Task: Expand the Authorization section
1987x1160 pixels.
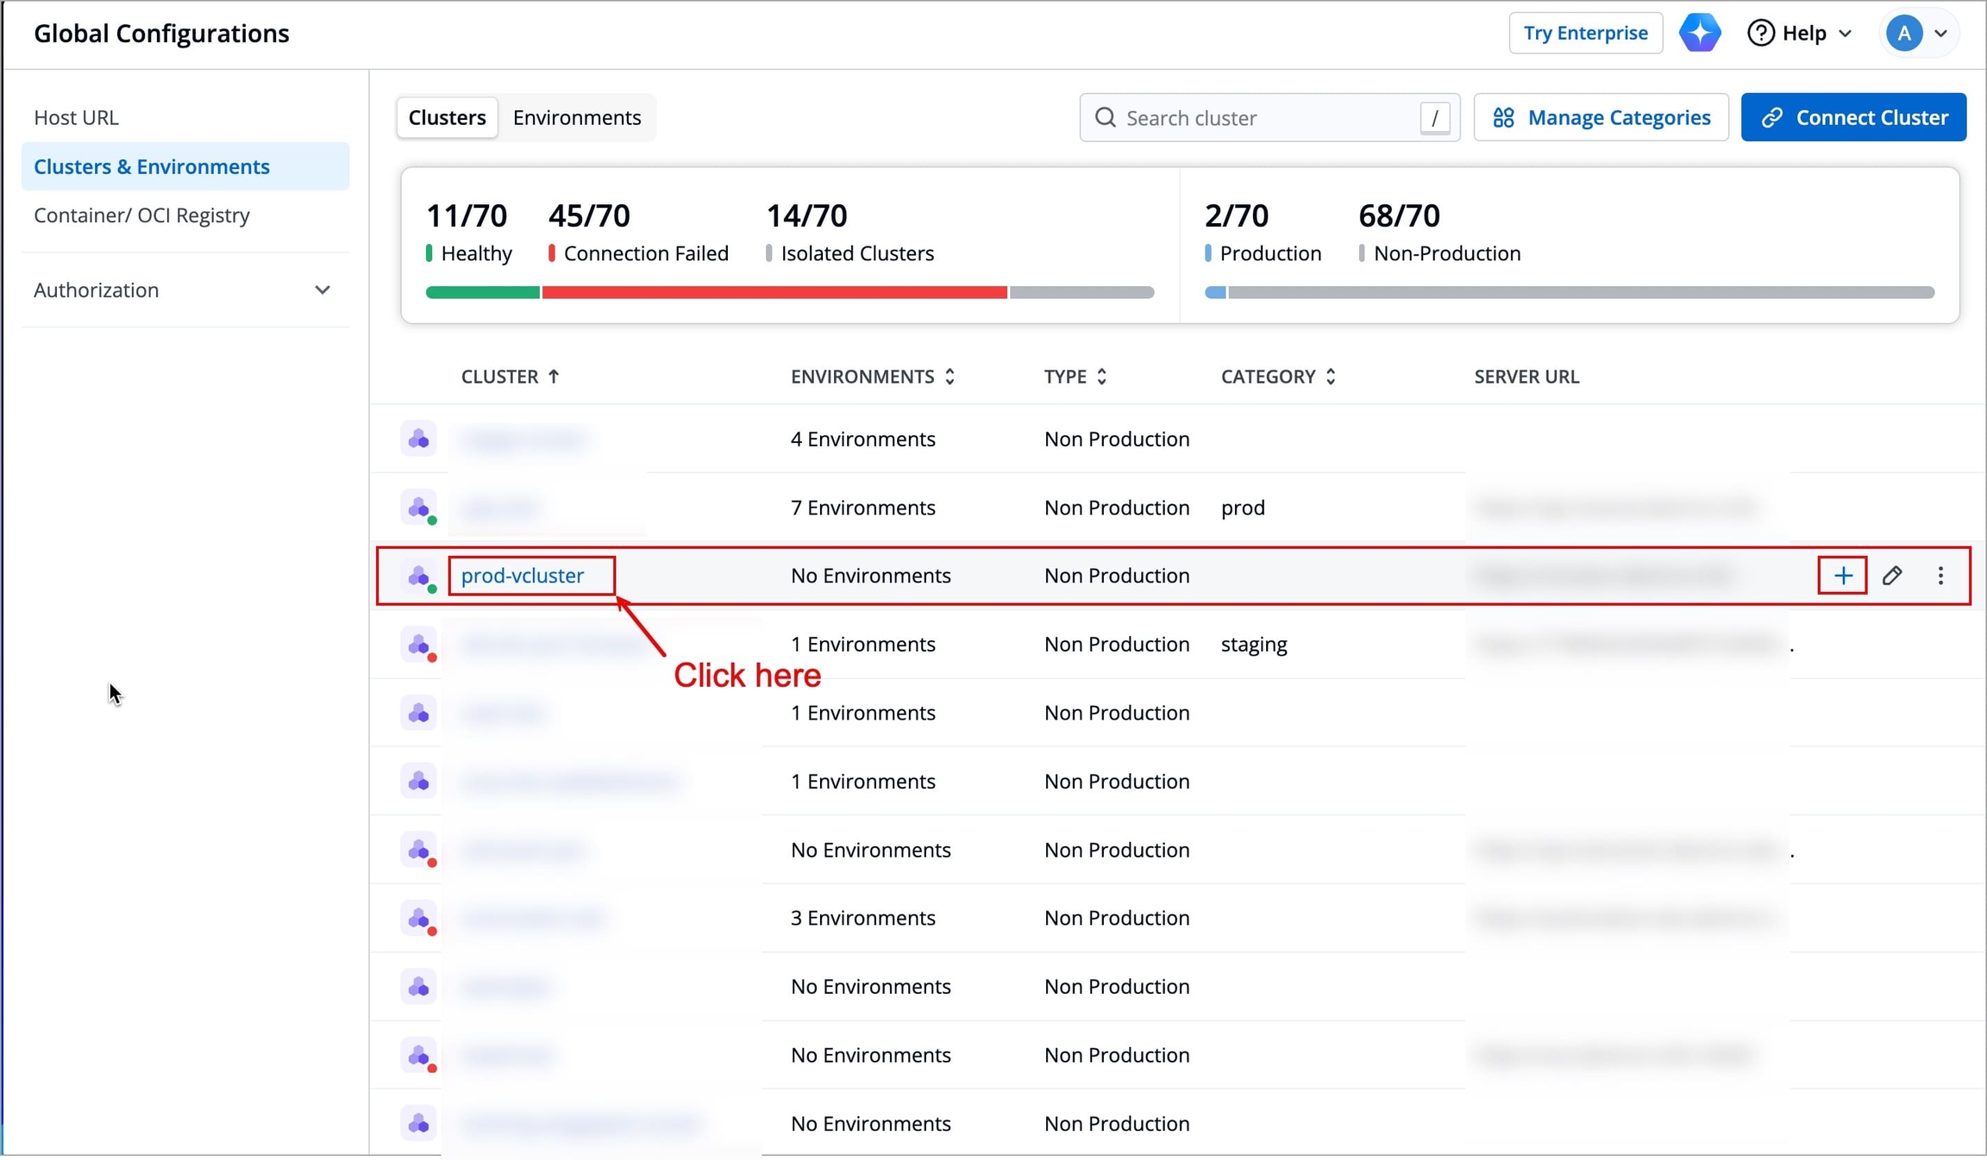Action: click(183, 290)
